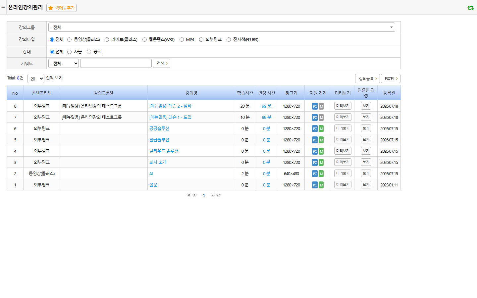Collapse the 온라인강의관리 panel minus icon

tap(3, 7)
